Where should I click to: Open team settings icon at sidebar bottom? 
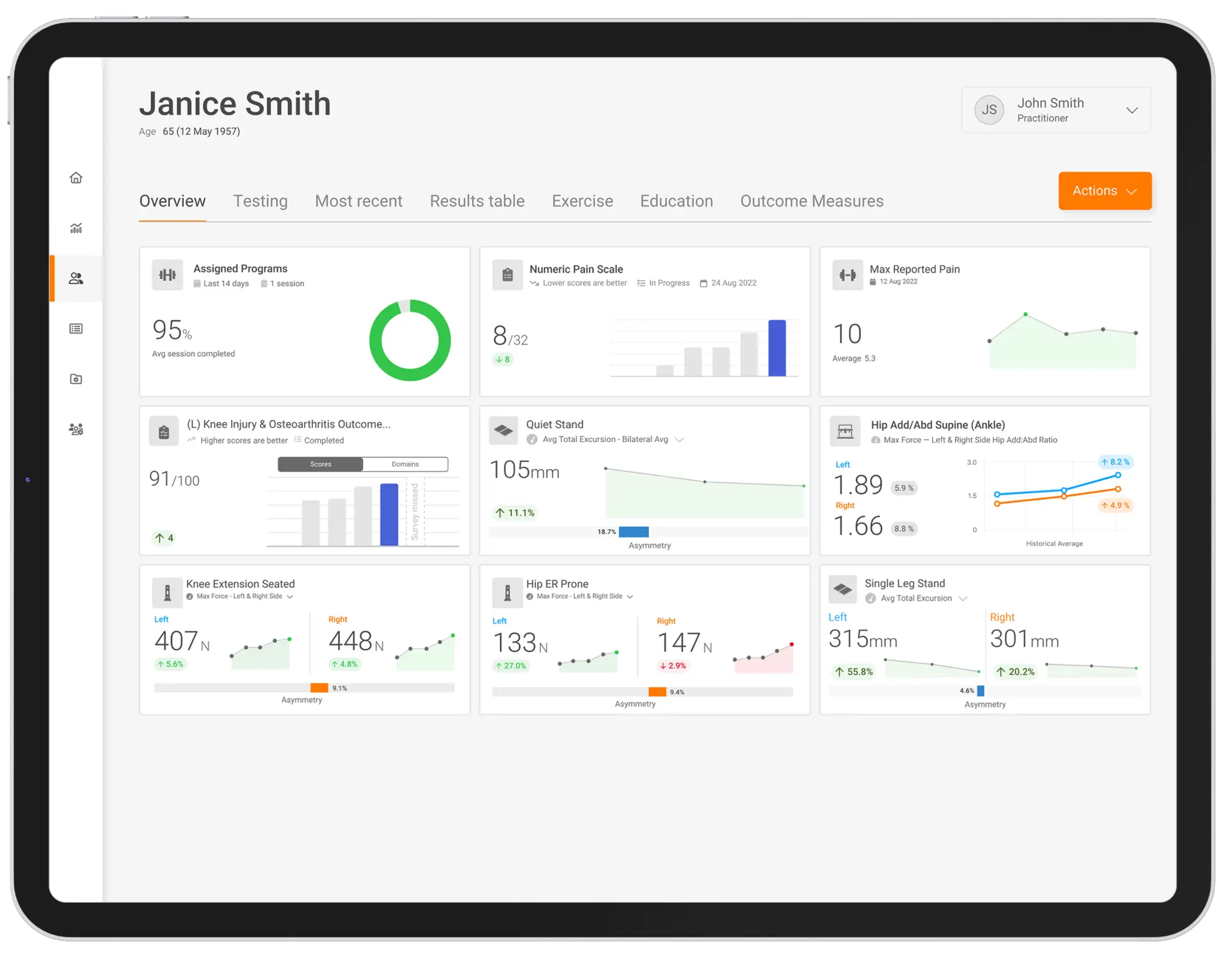click(x=76, y=429)
